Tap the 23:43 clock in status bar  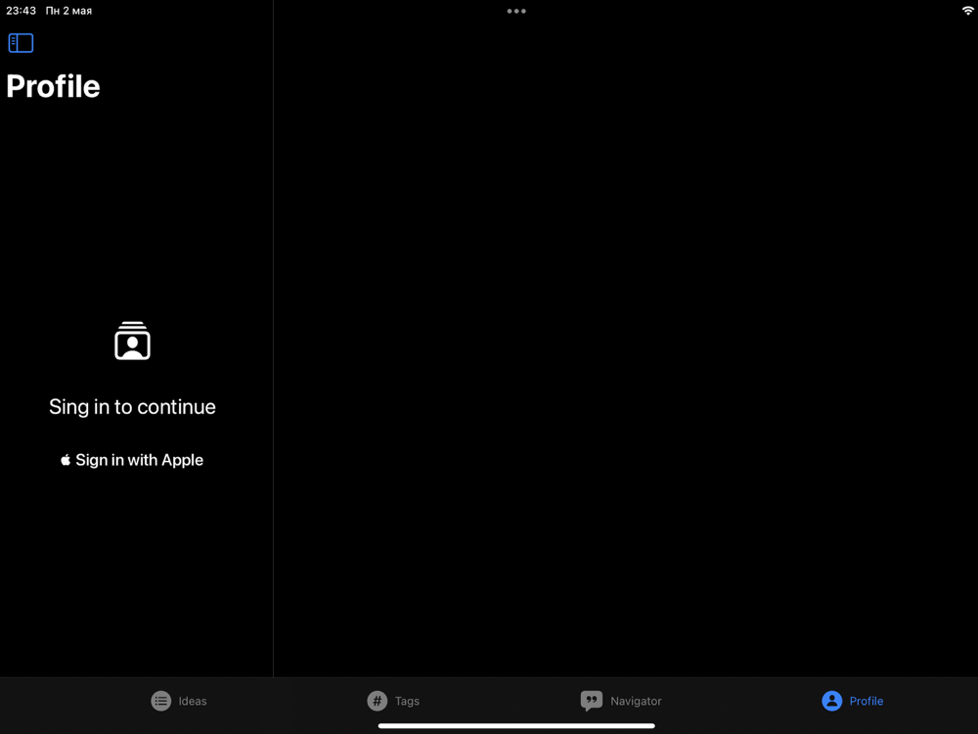22,11
